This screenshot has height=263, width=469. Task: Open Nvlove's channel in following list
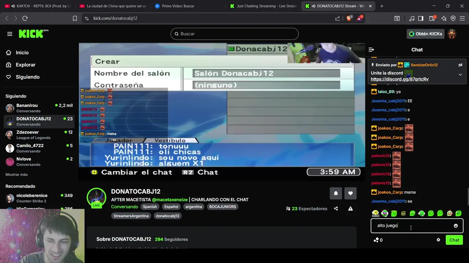[x=39, y=161]
